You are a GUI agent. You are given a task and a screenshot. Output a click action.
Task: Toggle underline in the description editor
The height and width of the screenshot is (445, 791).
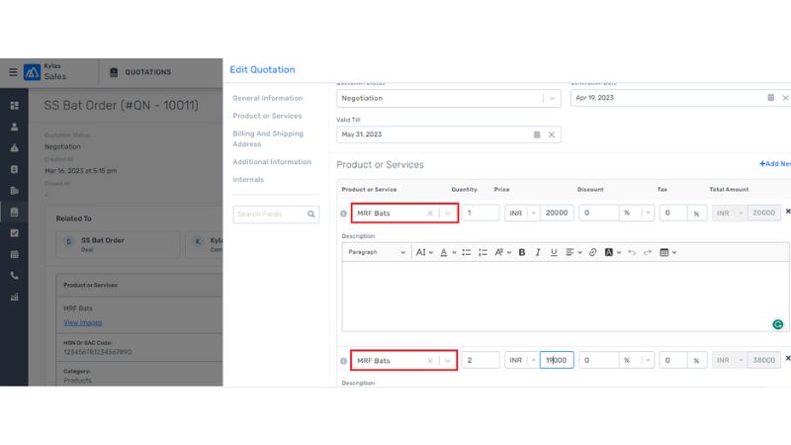[x=554, y=252]
